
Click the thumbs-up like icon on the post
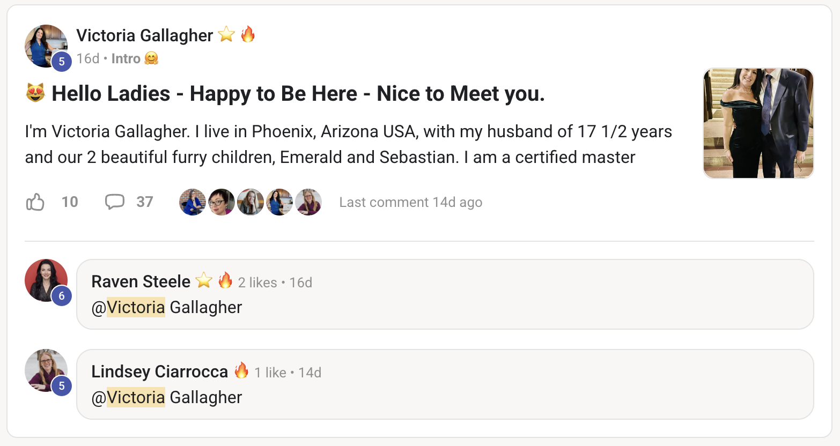point(35,202)
